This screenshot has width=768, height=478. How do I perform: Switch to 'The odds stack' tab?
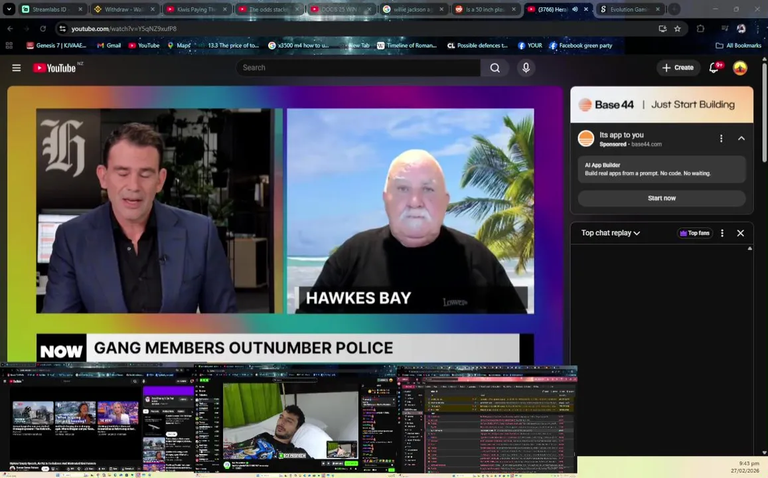coord(268,9)
